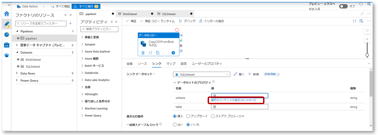Open the Monitor gauge icon in sidebar
Image resolution: width=378 pixels, height=135 pixels.
point(6,35)
